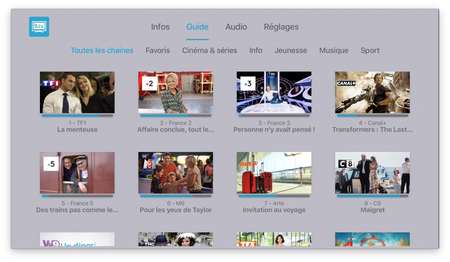Open the TF1 channel thumbnail
The height and width of the screenshot is (262, 450).
click(x=77, y=92)
